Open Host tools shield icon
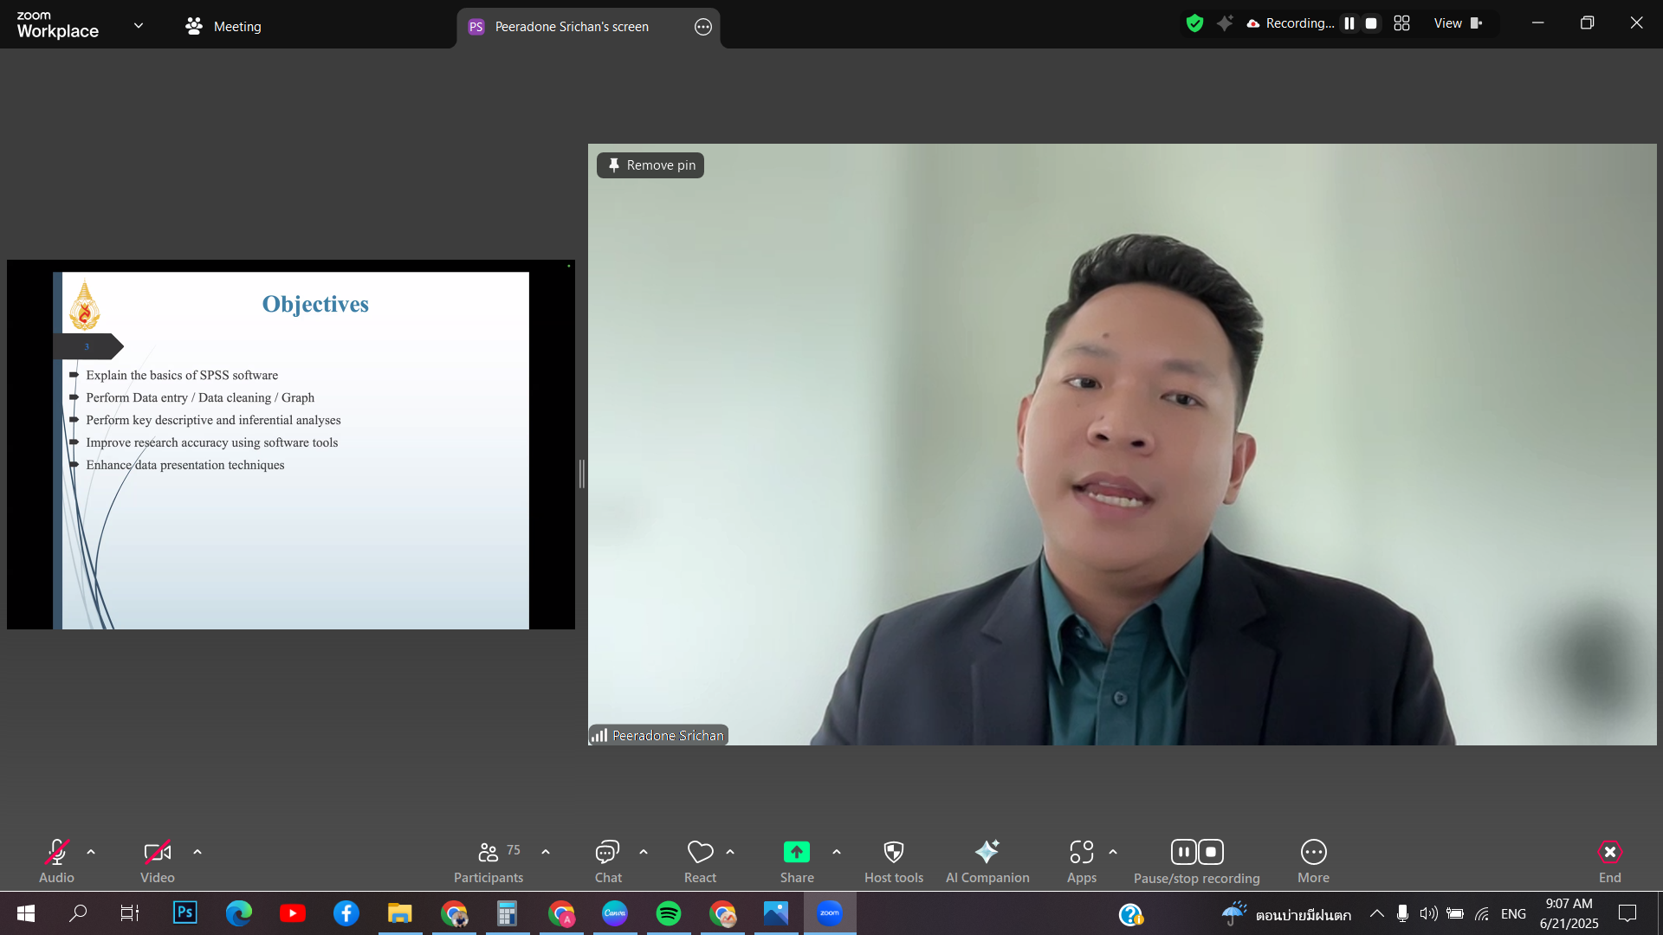The width and height of the screenshot is (1663, 935). (893, 853)
